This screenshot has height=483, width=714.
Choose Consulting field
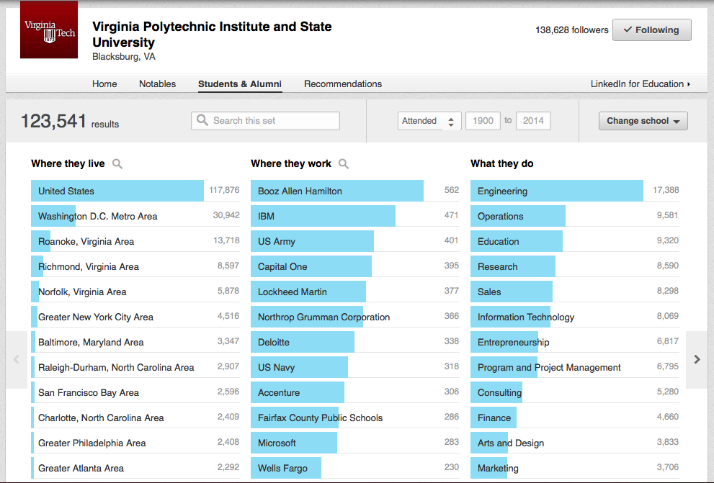tap(575, 392)
